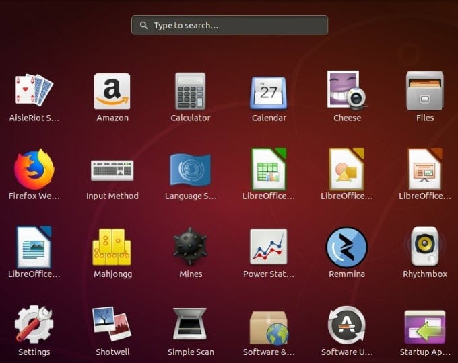This screenshot has width=458, height=363.
Task: Open the AisleRiot Solitaire cards app
Action: (34, 90)
